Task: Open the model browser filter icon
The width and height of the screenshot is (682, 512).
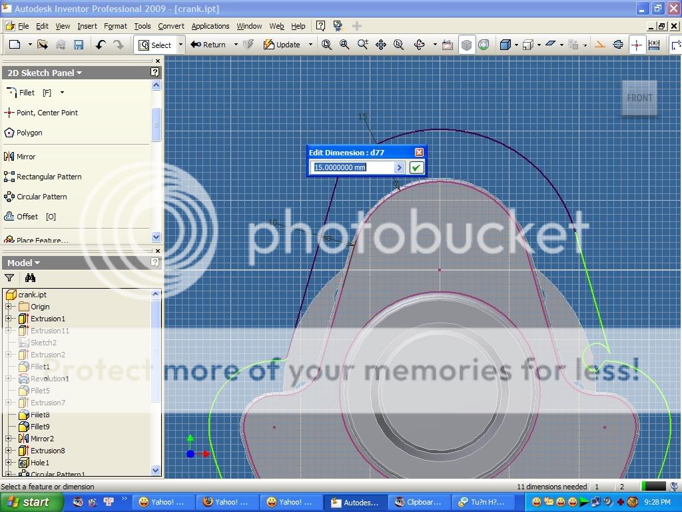Action: click(9, 278)
